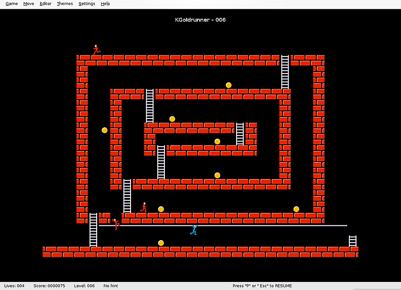Open the Help menu
The image size is (401, 290).
[x=105, y=4]
